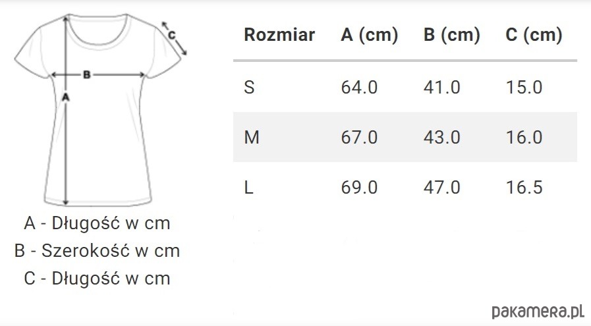The image size is (591, 326).
Task: Click the pakamera.pl logo
Action: pyautogui.click(x=538, y=312)
